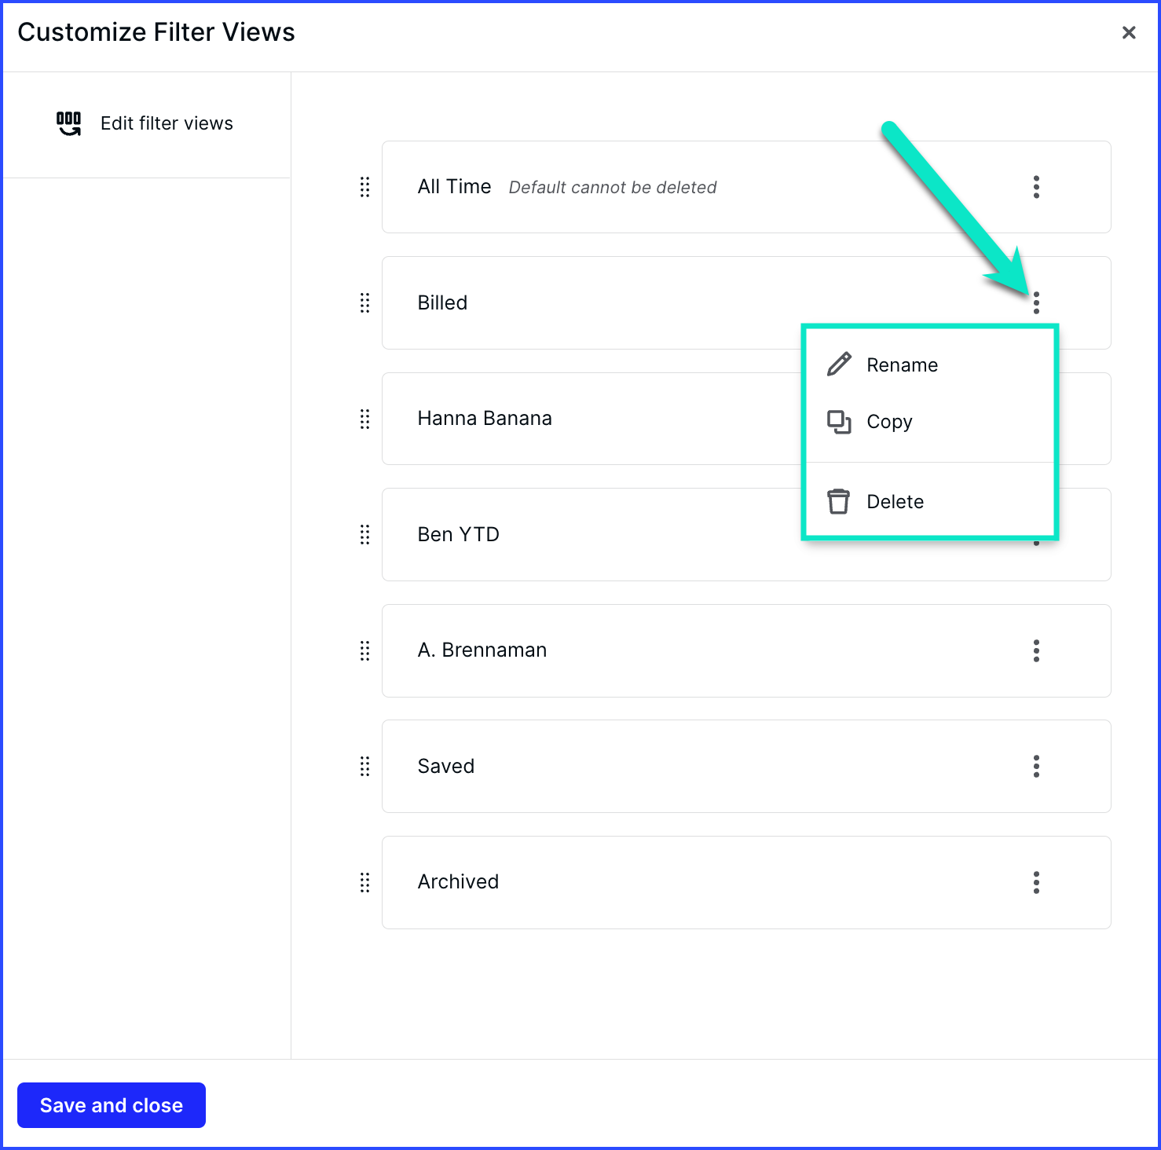This screenshot has height=1150, width=1161.
Task: Open the three-dot menu for Saved
Action: (x=1036, y=766)
